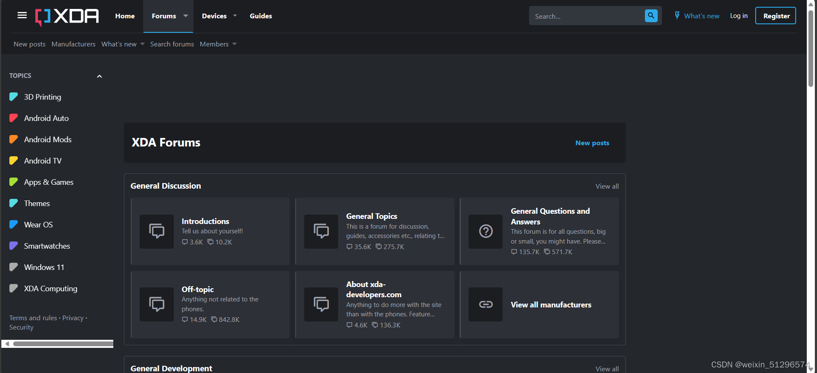
Task: Click the General Development section heading
Action: tap(171, 368)
